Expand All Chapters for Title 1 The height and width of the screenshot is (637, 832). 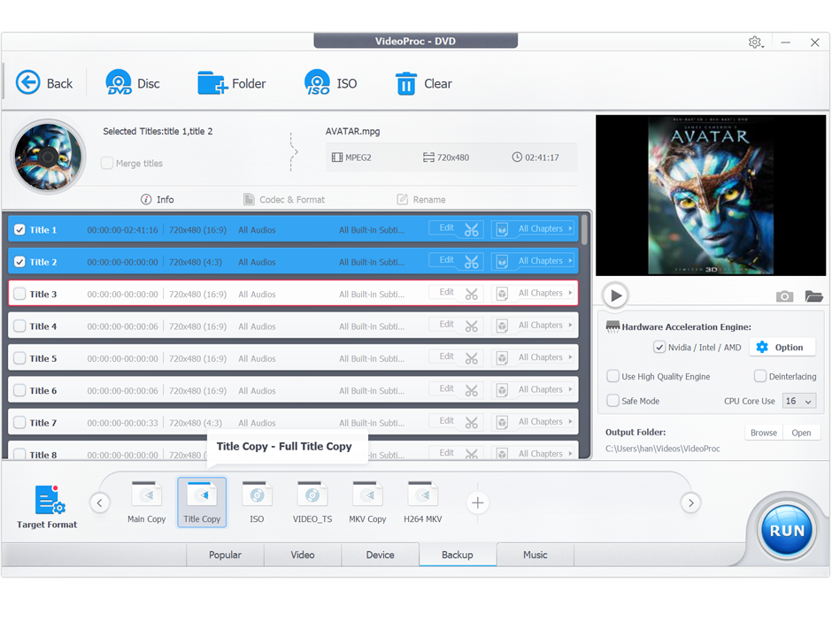tap(545, 228)
